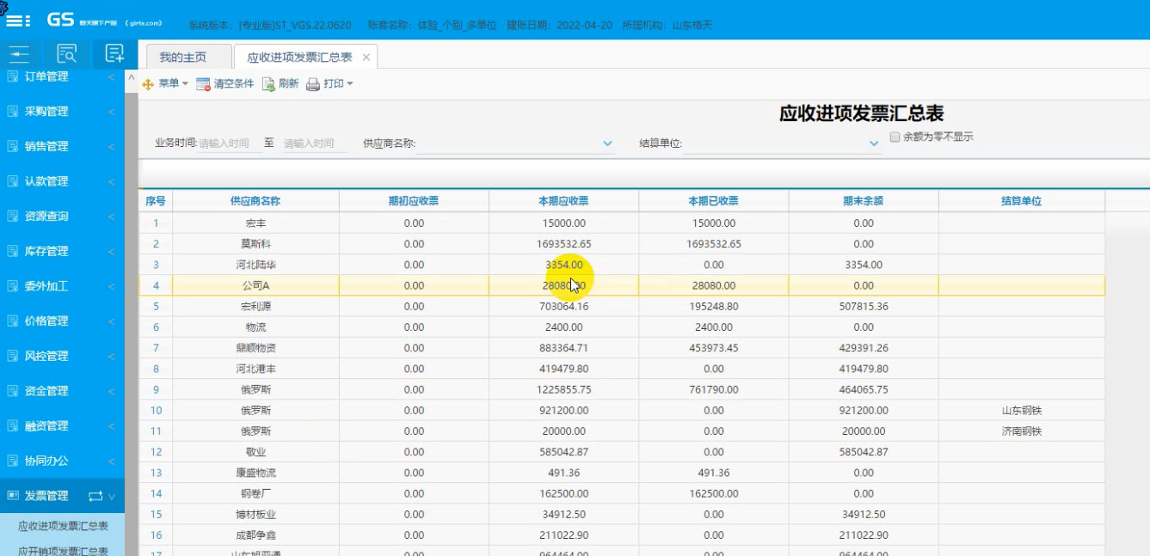The width and height of the screenshot is (1150, 556).
Task: Click the GS logo in the header
Action: (x=61, y=21)
